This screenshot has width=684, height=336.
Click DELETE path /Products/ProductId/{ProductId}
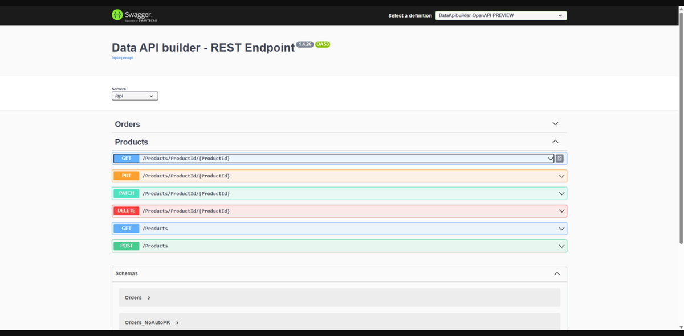186,211
